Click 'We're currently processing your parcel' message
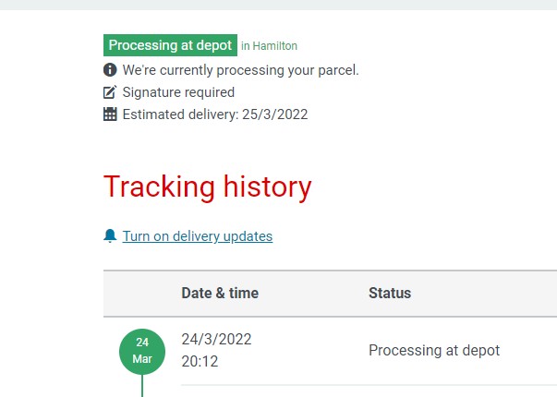The width and height of the screenshot is (557, 397). click(240, 70)
